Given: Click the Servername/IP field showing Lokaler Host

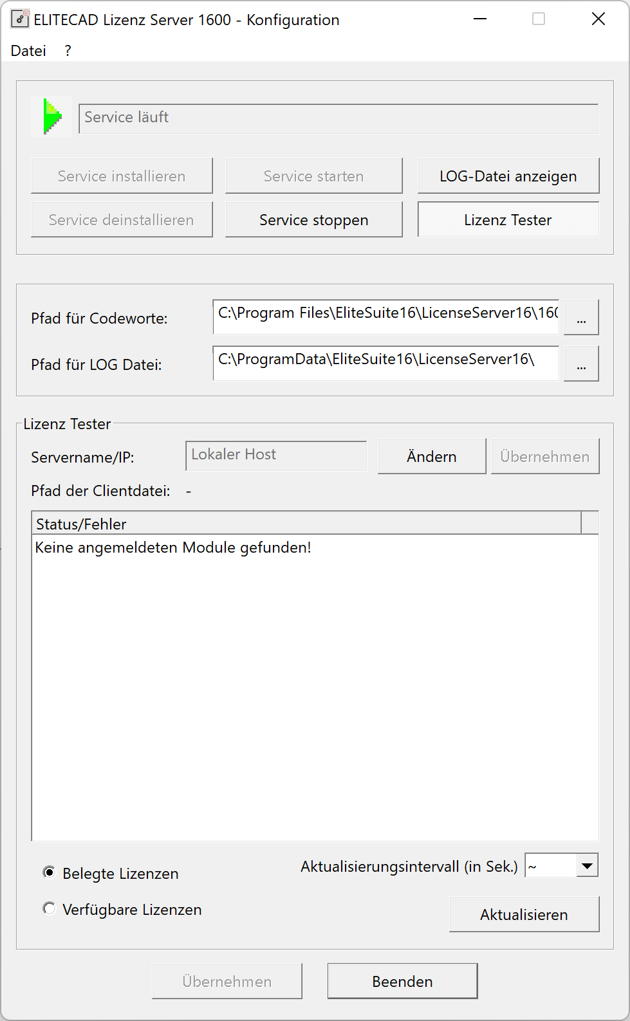Looking at the screenshot, I should [276, 455].
